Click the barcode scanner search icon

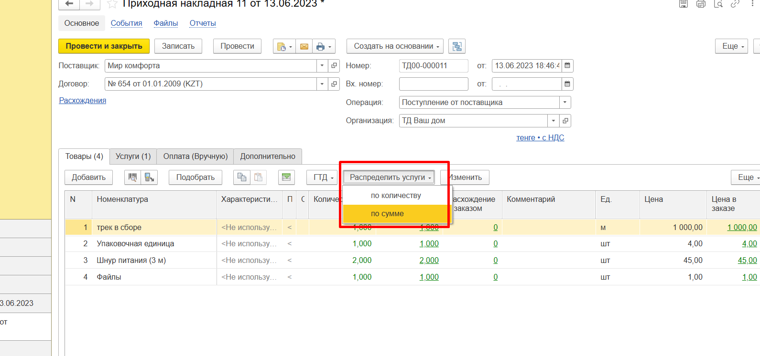tap(133, 178)
